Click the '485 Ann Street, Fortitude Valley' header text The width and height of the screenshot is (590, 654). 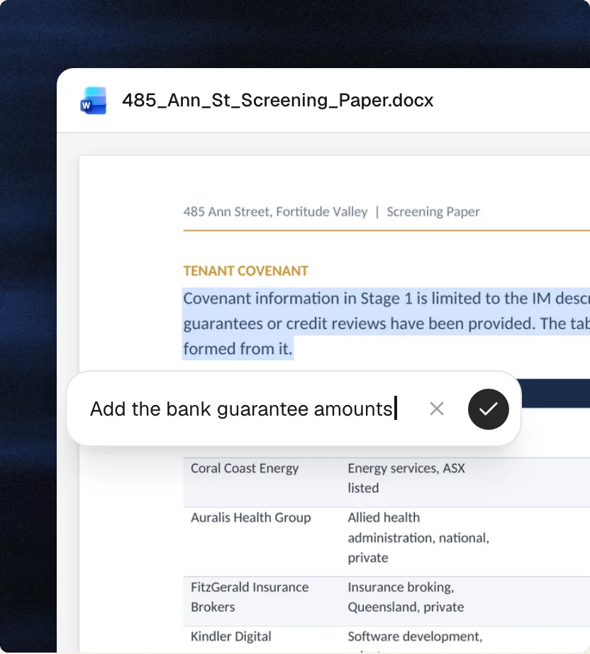(x=276, y=212)
